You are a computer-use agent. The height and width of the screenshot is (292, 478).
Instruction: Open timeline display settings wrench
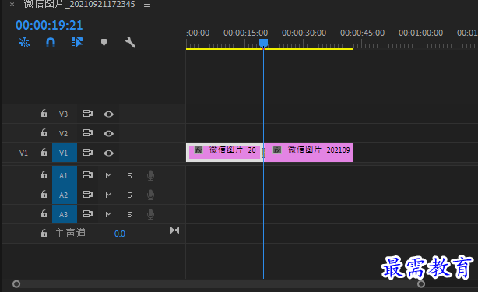(130, 42)
